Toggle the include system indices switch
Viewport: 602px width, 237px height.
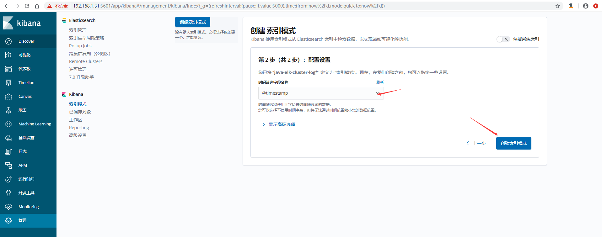[503, 39]
